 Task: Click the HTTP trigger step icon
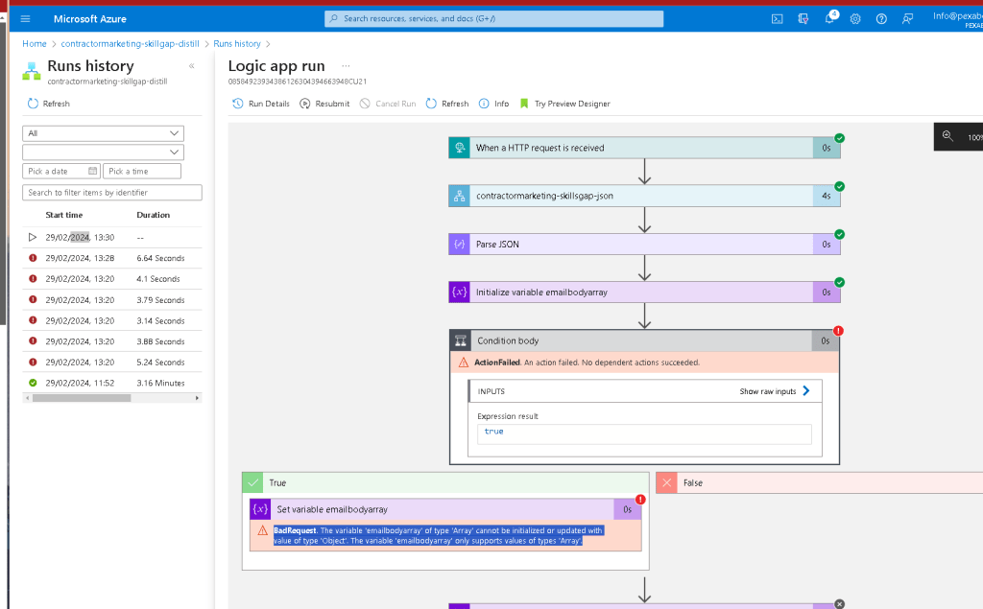[x=460, y=148]
